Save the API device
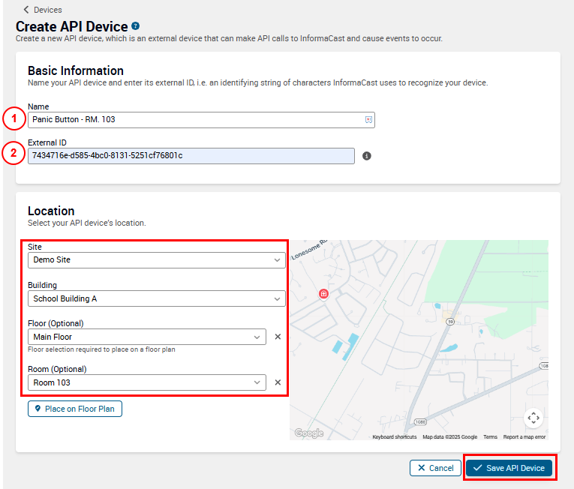The image size is (574, 489). click(509, 468)
